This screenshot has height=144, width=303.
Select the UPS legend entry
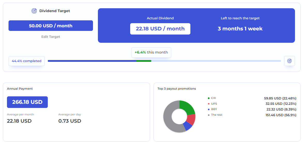[212, 104]
